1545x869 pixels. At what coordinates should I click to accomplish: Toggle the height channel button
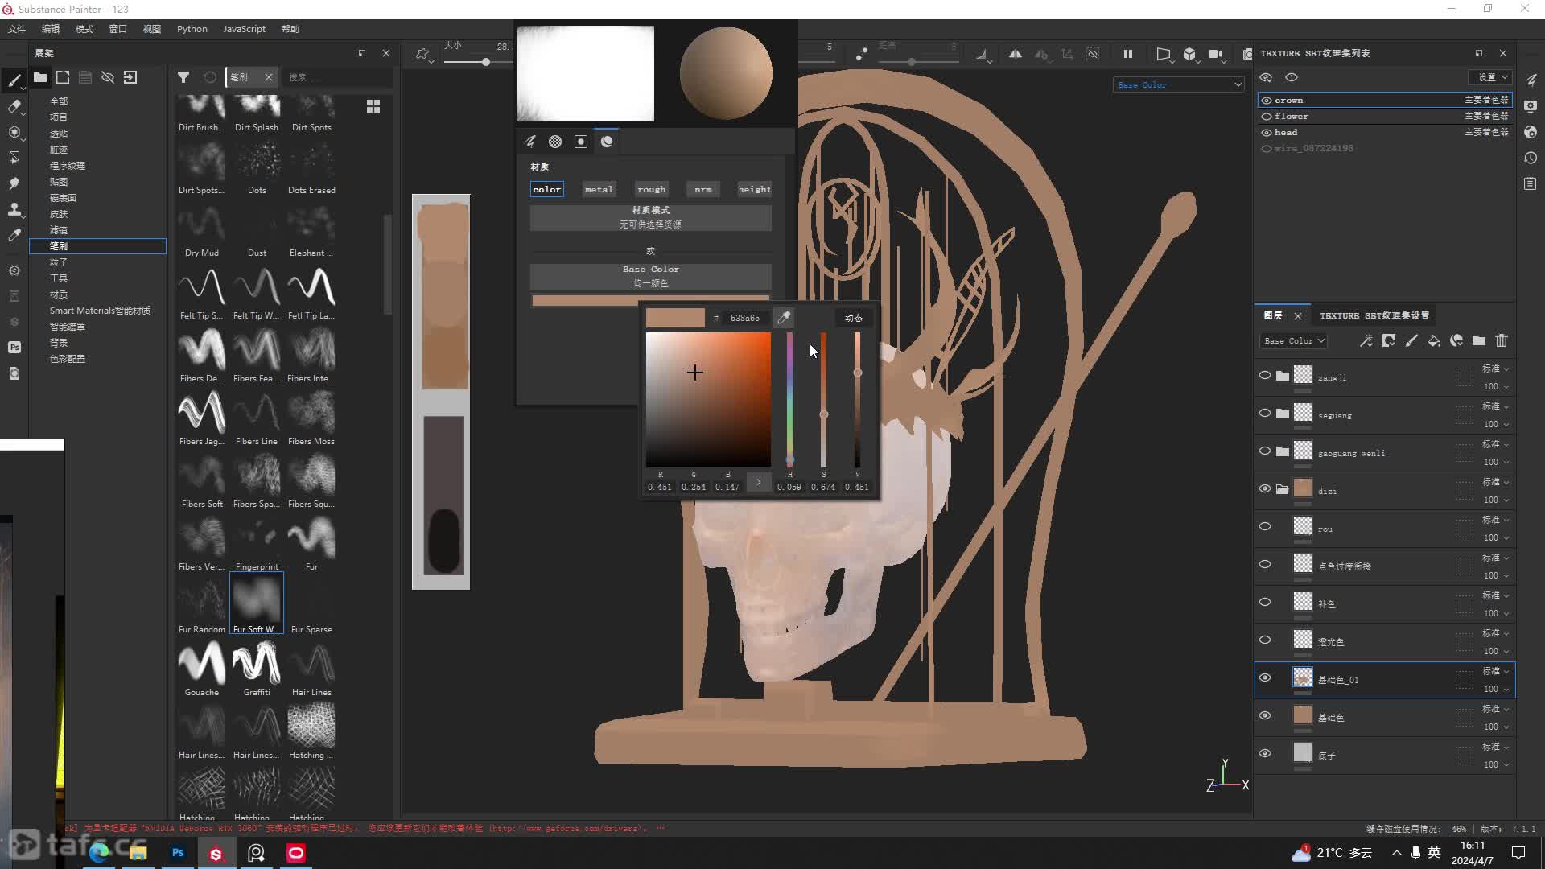pos(755,189)
